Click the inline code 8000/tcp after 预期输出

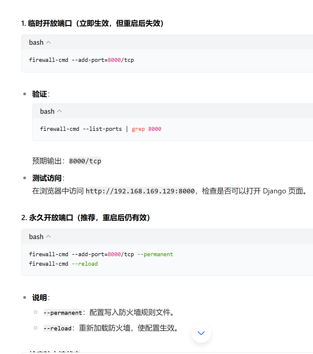pyautogui.click(x=85, y=161)
